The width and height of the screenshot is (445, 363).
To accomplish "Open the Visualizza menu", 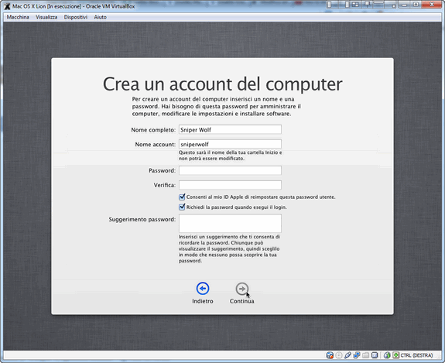I will 46,17.
